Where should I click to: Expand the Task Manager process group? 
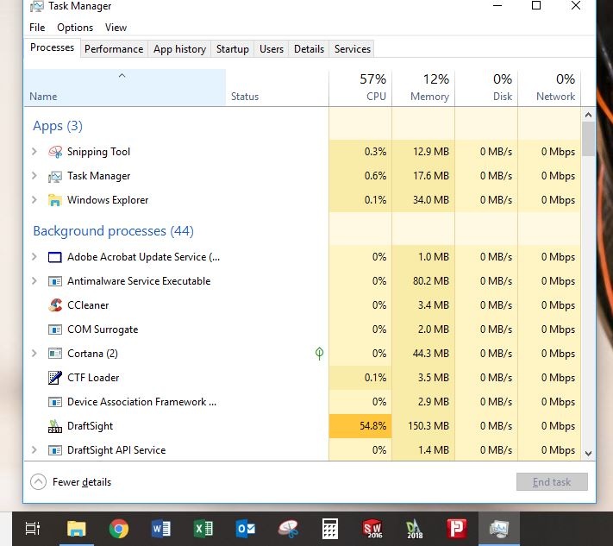pos(34,176)
